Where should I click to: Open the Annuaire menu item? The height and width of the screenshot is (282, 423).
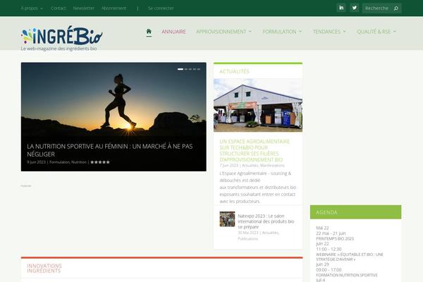click(173, 32)
